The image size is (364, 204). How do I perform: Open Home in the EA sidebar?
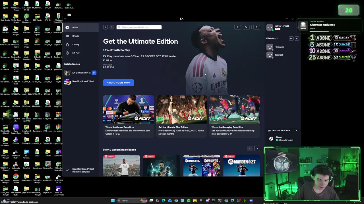click(80, 27)
